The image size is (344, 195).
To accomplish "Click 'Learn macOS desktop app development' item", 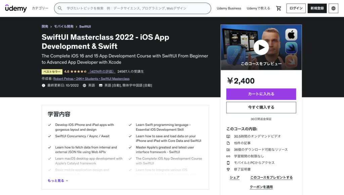I will [x=89, y=161].
